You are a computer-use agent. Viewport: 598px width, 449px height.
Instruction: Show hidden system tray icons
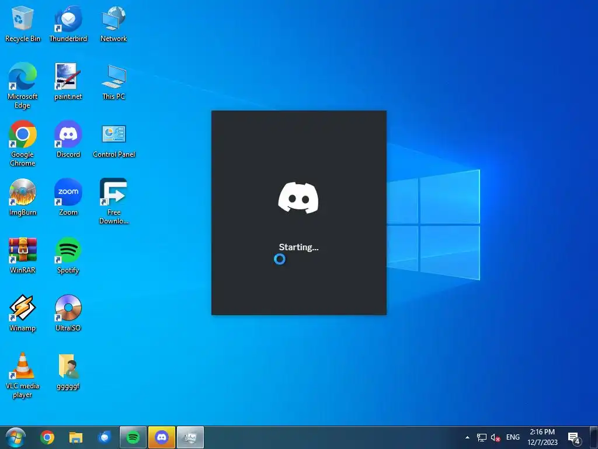point(467,437)
